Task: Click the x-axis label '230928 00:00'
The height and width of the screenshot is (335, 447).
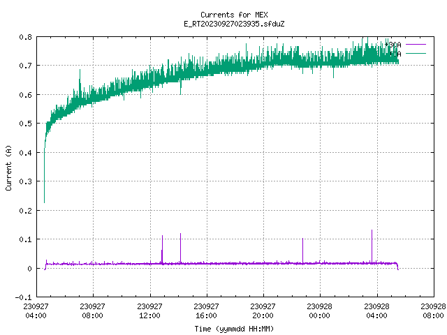Action: click(x=319, y=311)
